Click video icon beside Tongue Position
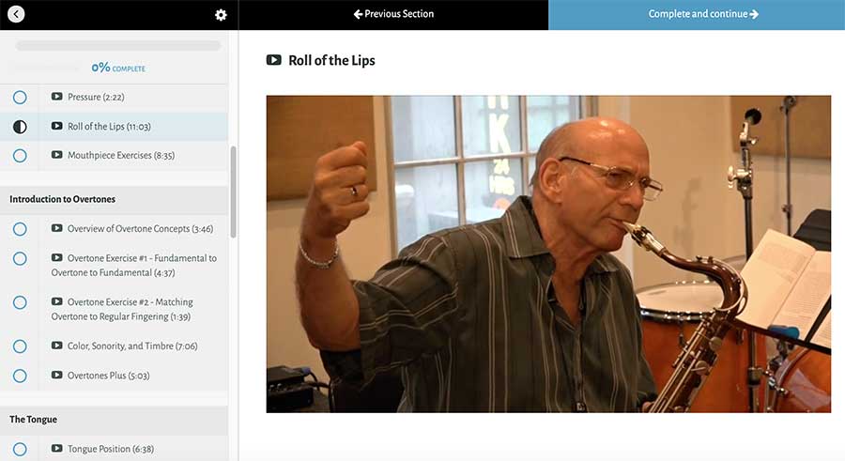Image resolution: width=845 pixels, height=461 pixels. coord(56,448)
